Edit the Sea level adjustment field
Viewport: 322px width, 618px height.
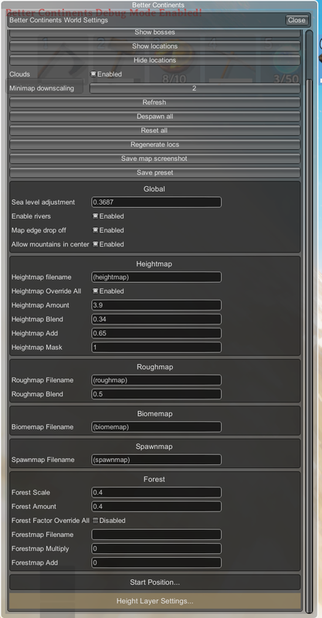(x=156, y=202)
